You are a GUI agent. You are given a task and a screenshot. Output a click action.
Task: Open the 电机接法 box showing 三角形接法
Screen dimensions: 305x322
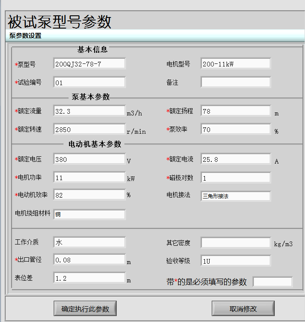(236, 196)
